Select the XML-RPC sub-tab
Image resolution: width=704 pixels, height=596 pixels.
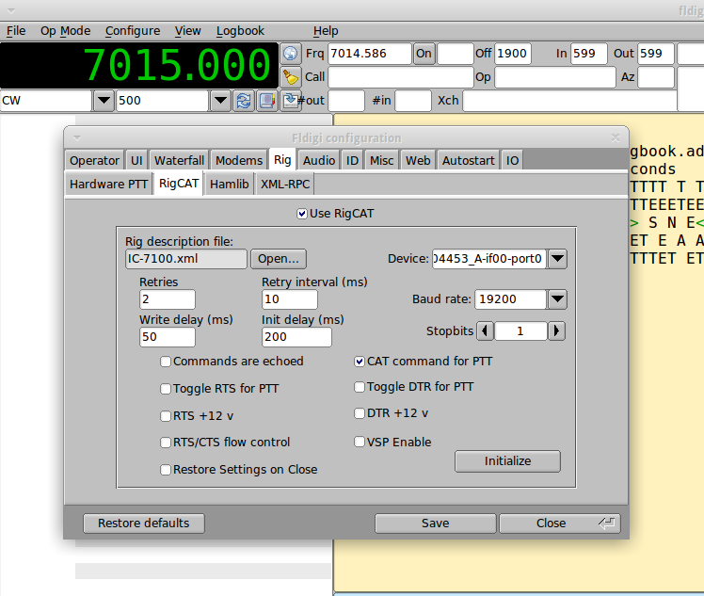coord(285,185)
